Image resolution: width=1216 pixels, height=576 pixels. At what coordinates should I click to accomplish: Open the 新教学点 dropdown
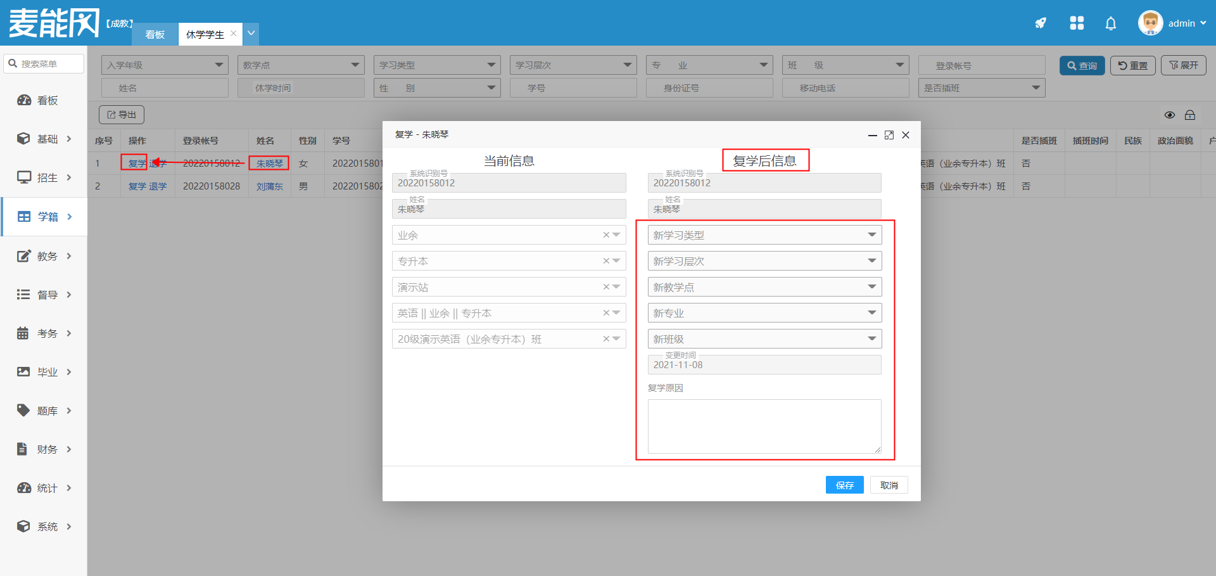(x=764, y=287)
